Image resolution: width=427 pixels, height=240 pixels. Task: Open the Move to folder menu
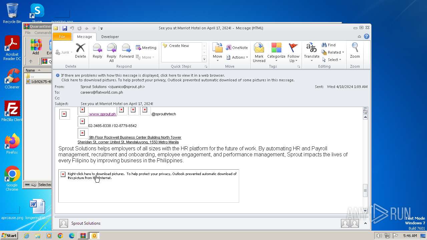pyautogui.click(x=218, y=52)
